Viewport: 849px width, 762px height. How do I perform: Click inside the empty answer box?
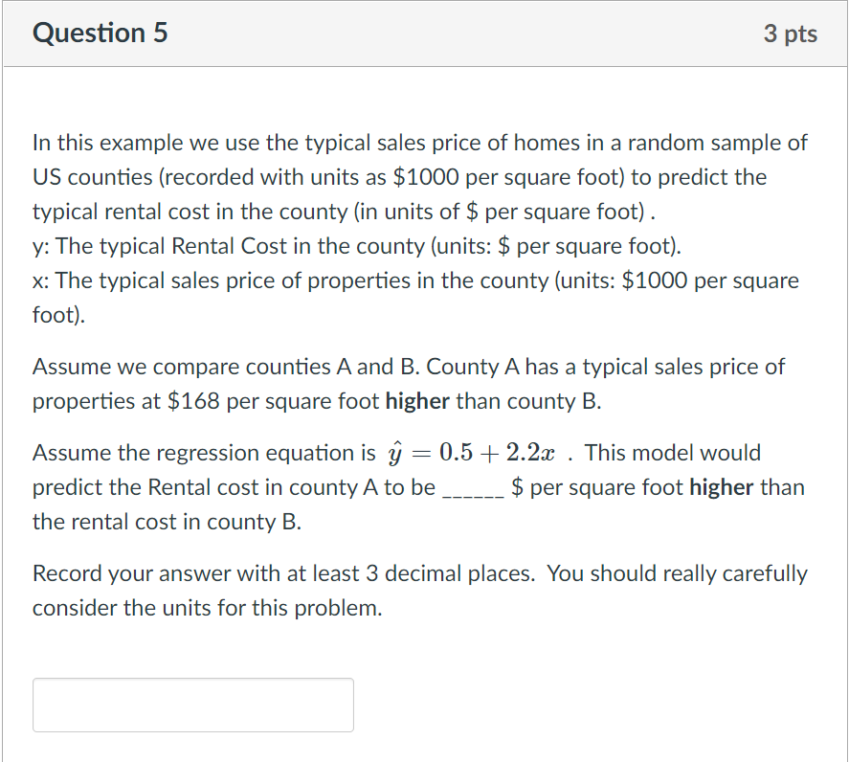click(191, 705)
